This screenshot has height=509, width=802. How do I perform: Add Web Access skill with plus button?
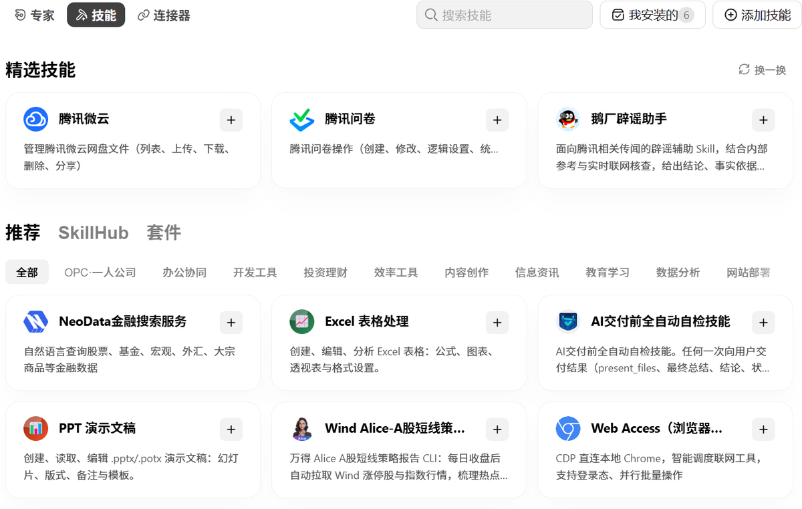(763, 430)
